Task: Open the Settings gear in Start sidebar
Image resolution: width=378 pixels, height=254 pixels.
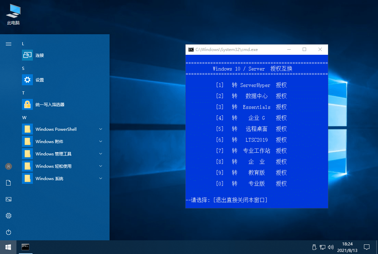Action: pyautogui.click(x=8, y=215)
